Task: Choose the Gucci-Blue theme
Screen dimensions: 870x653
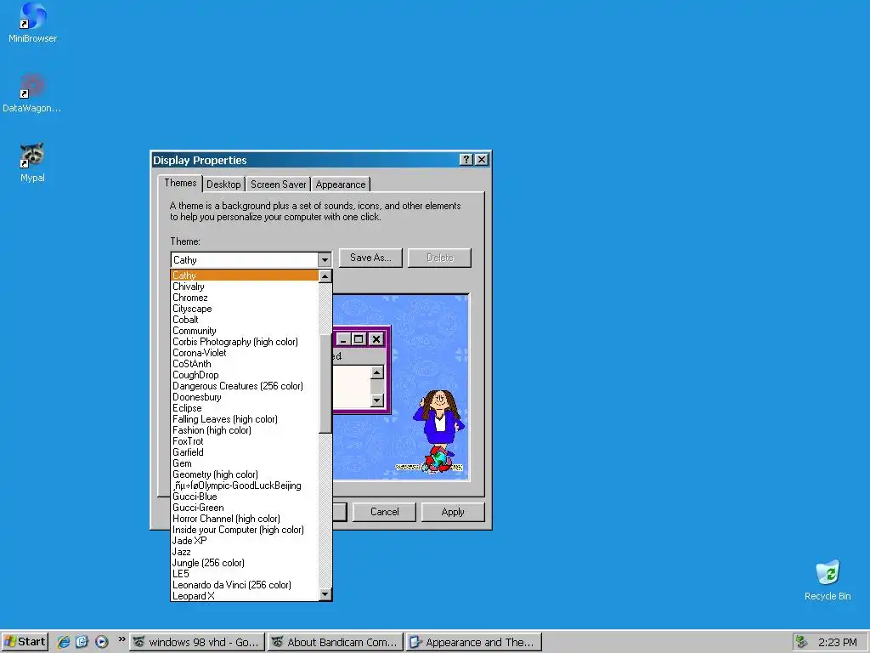Action: [245, 497]
